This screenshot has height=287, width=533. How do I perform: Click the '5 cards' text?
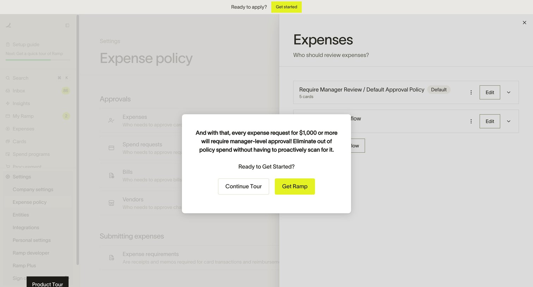[306, 97]
